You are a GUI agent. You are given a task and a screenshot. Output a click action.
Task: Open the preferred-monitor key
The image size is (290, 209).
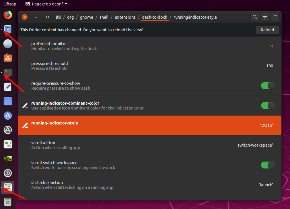point(150,46)
